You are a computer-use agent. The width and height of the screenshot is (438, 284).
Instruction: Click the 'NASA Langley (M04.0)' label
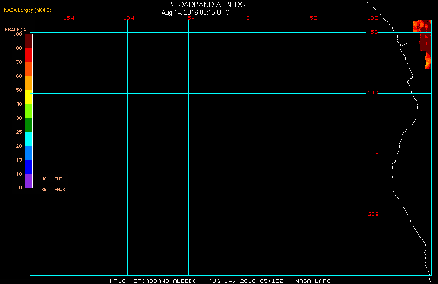[x=28, y=10]
